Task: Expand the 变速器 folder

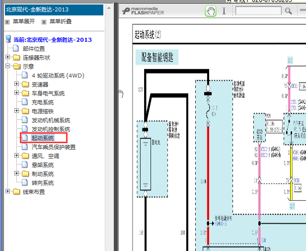Action: [x=16, y=84]
